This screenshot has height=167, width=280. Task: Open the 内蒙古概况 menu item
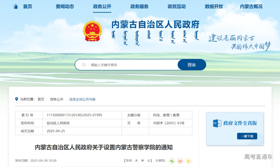251,6
